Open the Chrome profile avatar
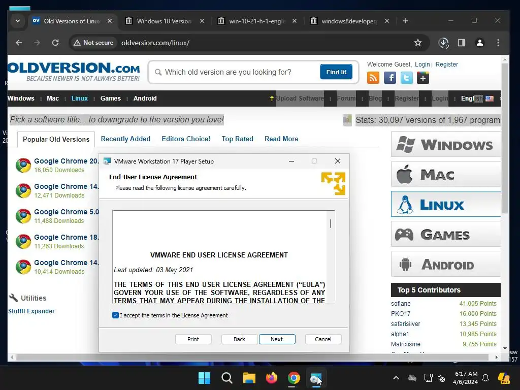Screen dimensions: 520x390 click(x=479, y=43)
